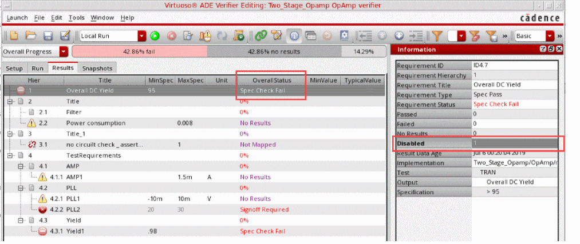Click the help question mark in Information panel
Image resolution: width=580 pixels, height=244 pixels.
point(543,49)
